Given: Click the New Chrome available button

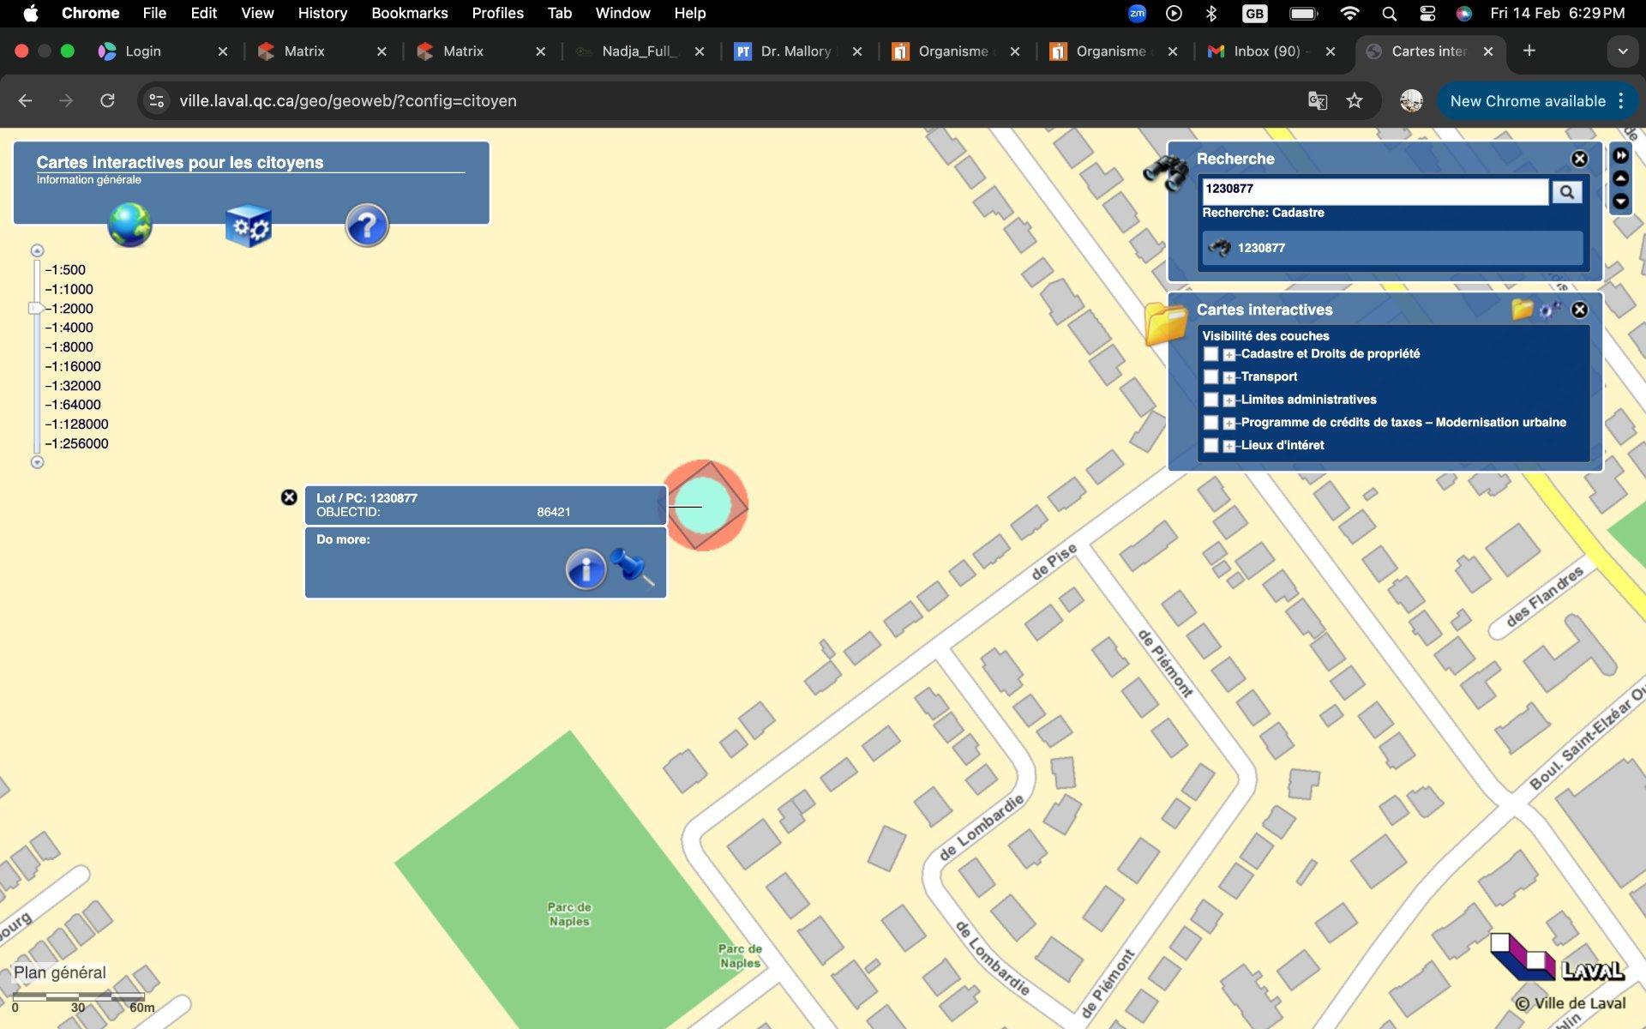Looking at the screenshot, I should pos(1528,101).
